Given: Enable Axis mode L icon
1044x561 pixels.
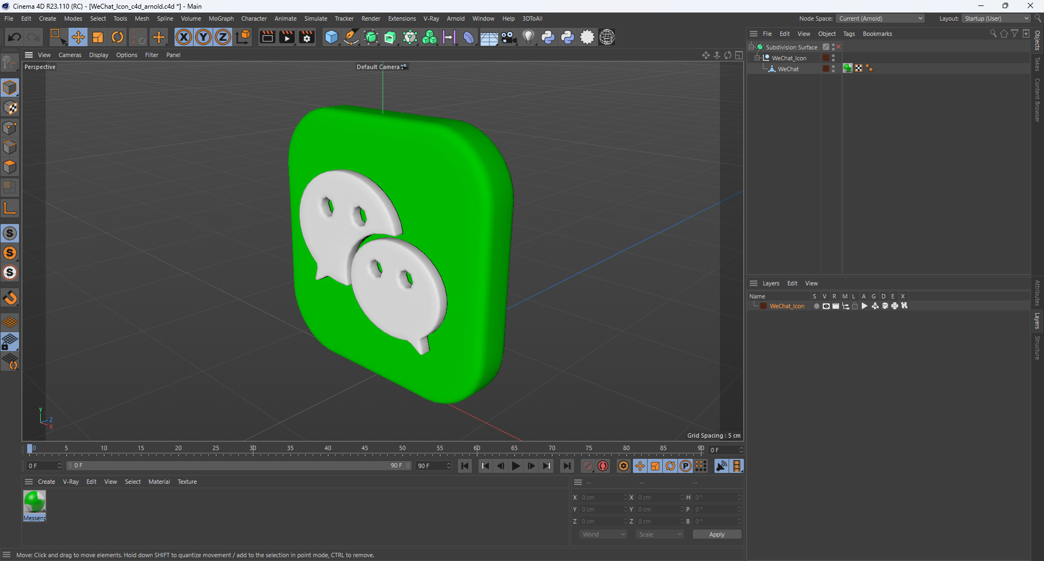Looking at the screenshot, I should tap(10, 208).
